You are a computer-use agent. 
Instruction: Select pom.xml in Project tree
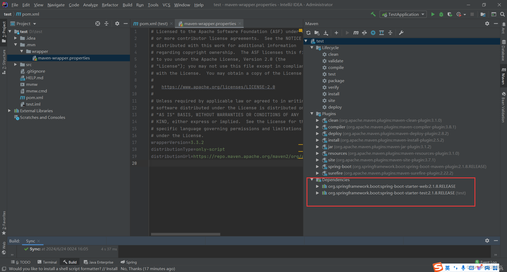coord(34,97)
